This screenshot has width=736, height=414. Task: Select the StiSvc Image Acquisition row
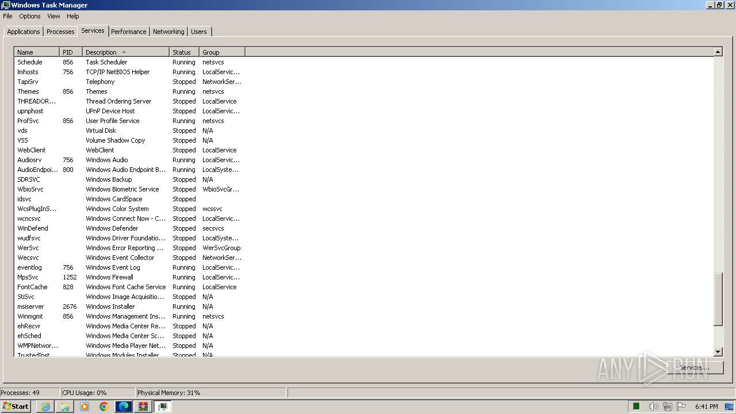pos(130,297)
